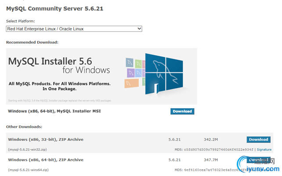The height and width of the screenshot is (176, 282).
Task: Click the 'Windows (x86, 64-bit), MySQL Installer MSI' label
Action: (54, 111)
